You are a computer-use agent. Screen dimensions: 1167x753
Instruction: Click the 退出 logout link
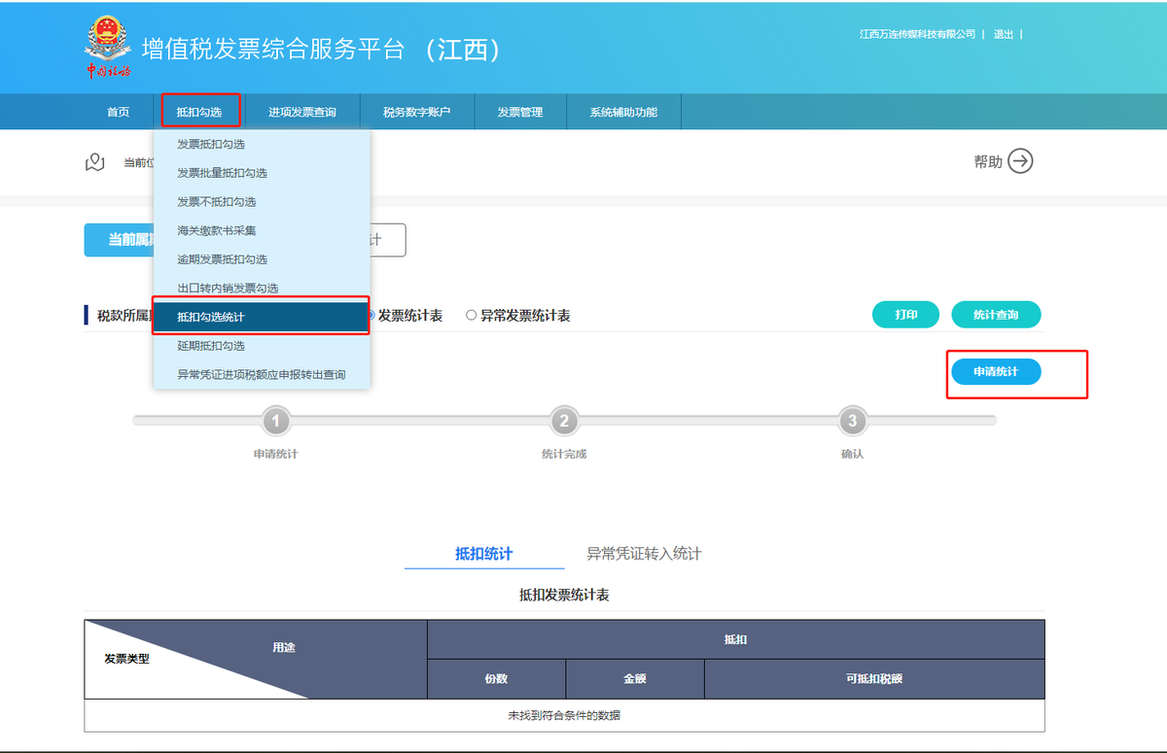click(x=1003, y=34)
